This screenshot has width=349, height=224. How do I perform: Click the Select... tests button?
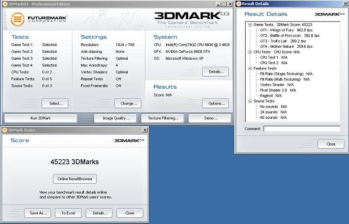click(55, 103)
